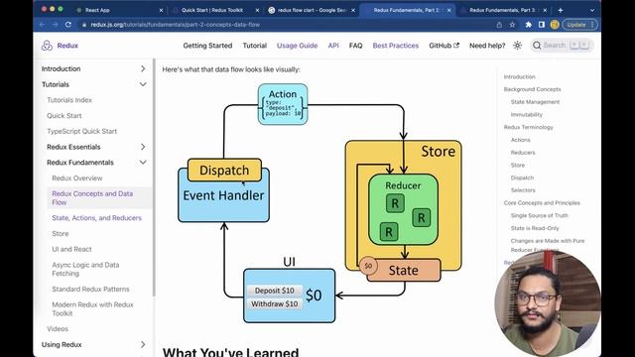Jump to Background Concepts in contents
Viewport: 635px width, 357px height.
click(x=532, y=89)
